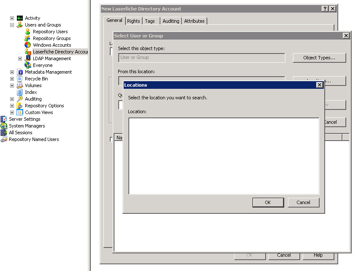Click the LDAP Management icon
Viewport: 358px width, 271px height.
(x=28, y=58)
